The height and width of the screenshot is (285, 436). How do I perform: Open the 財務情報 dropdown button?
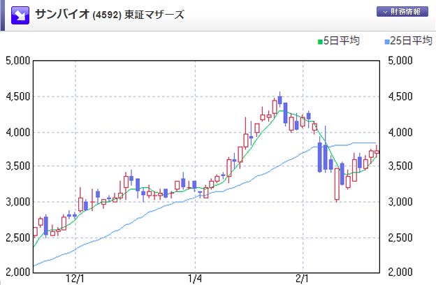click(x=402, y=12)
